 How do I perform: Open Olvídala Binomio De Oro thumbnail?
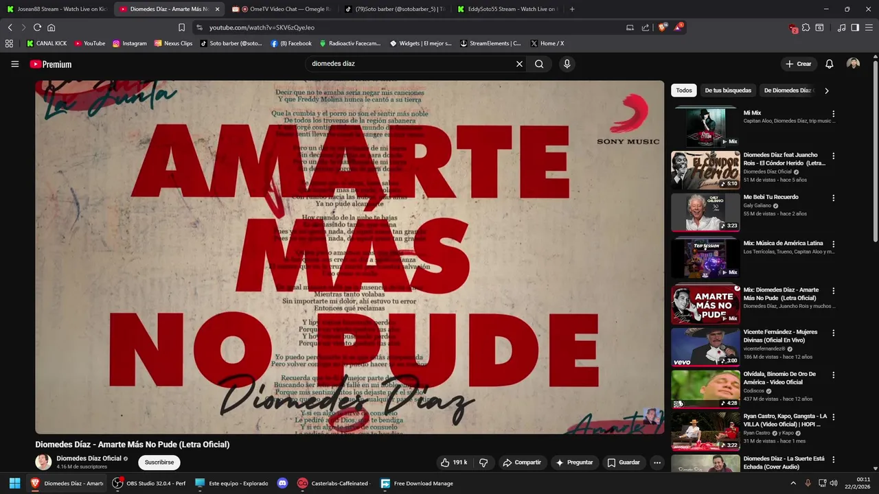click(x=705, y=389)
